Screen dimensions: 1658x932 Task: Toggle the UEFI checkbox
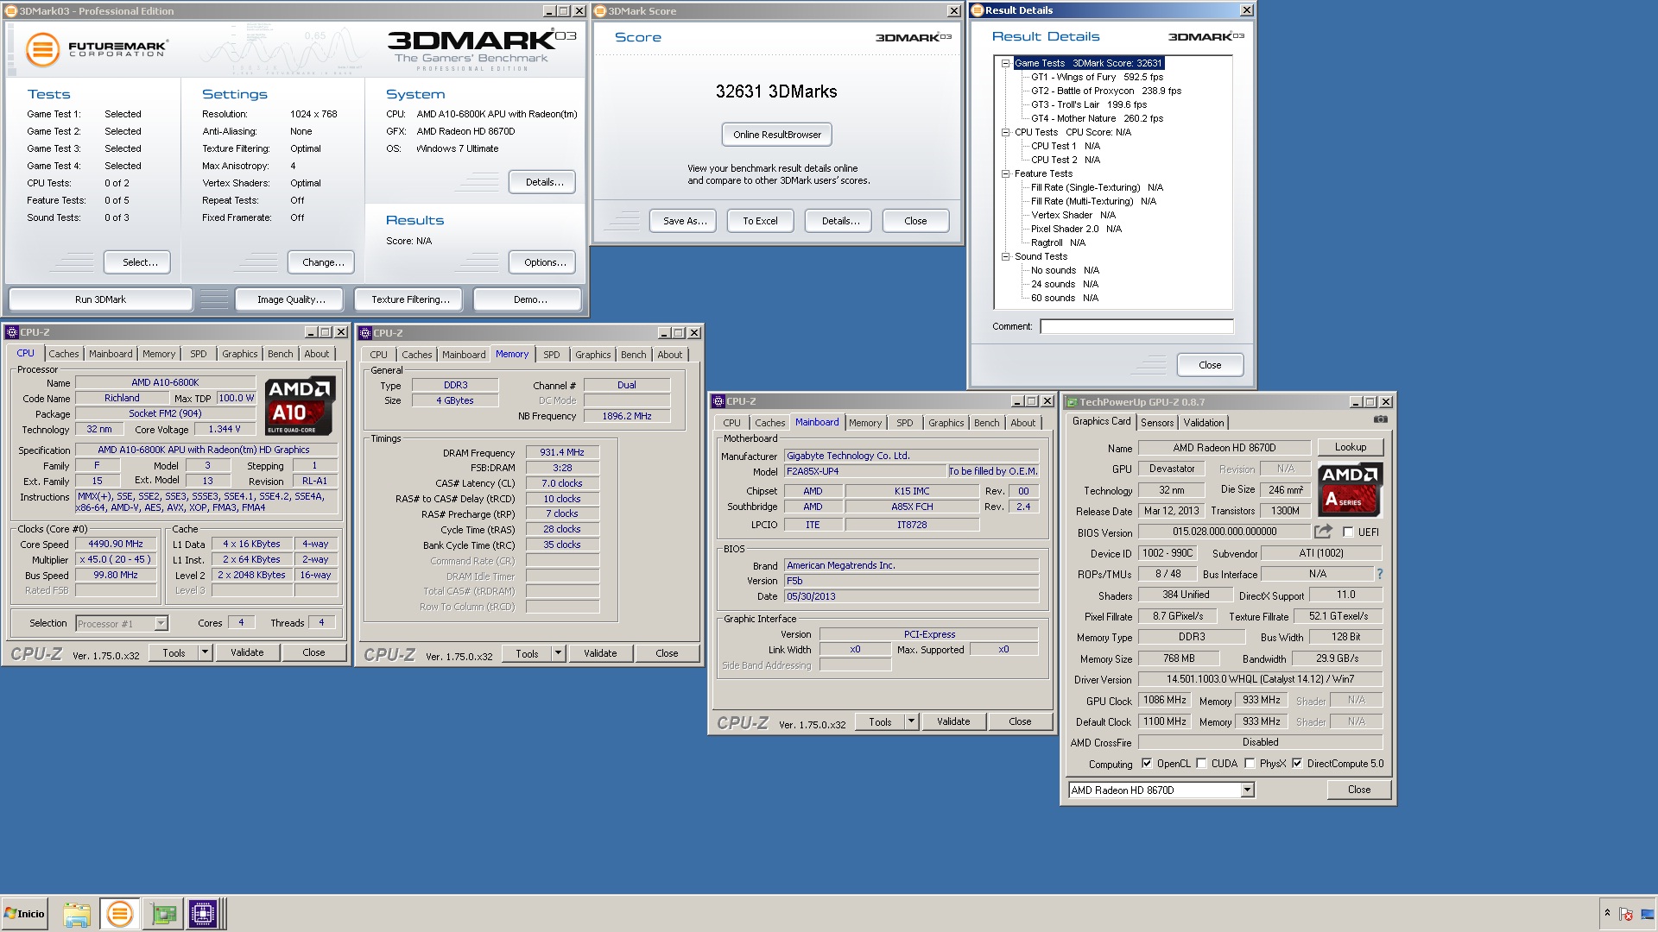(x=1348, y=532)
